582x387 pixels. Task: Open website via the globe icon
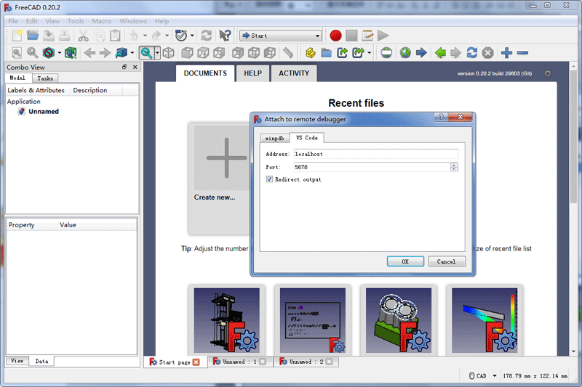pyautogui.click(x=405, y=53)
